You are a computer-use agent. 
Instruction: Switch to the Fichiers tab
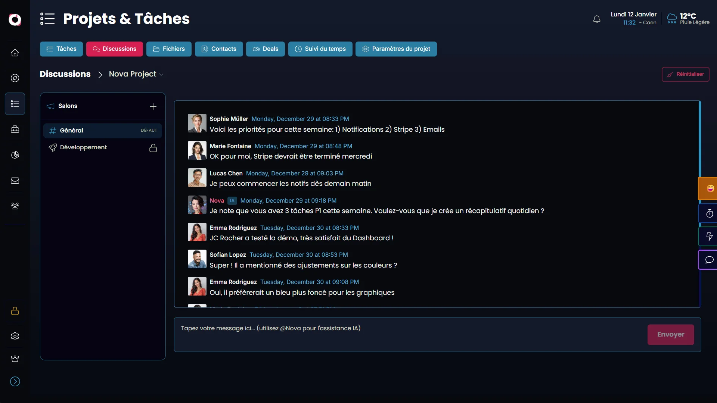click(x=169, y=49)
